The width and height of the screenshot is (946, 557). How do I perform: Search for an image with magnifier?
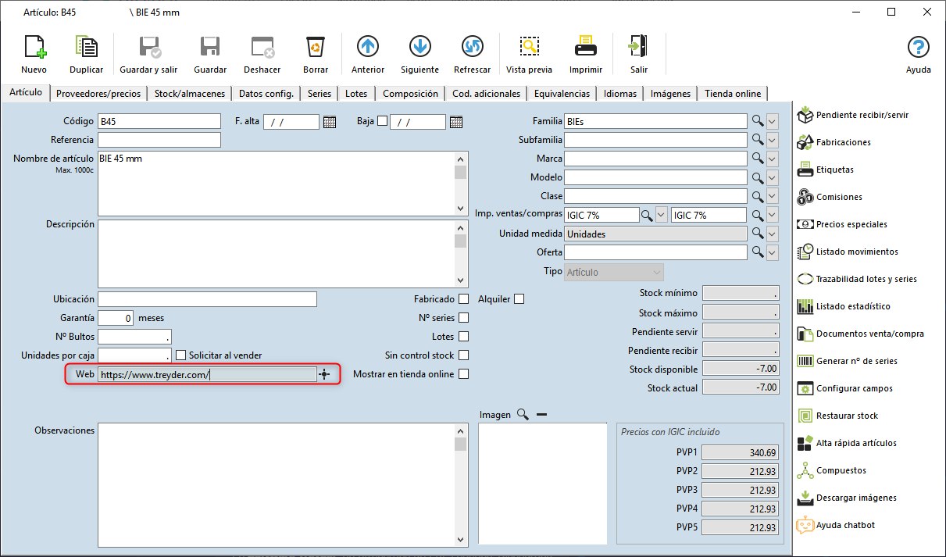click(523, 415)
